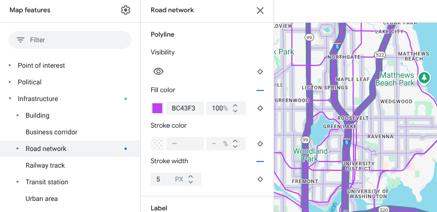Click WEDGWOOD neighborhood label on map
The width and height of the screenshot is (437, 212).
pyautogui.click(x=396, y=102)
